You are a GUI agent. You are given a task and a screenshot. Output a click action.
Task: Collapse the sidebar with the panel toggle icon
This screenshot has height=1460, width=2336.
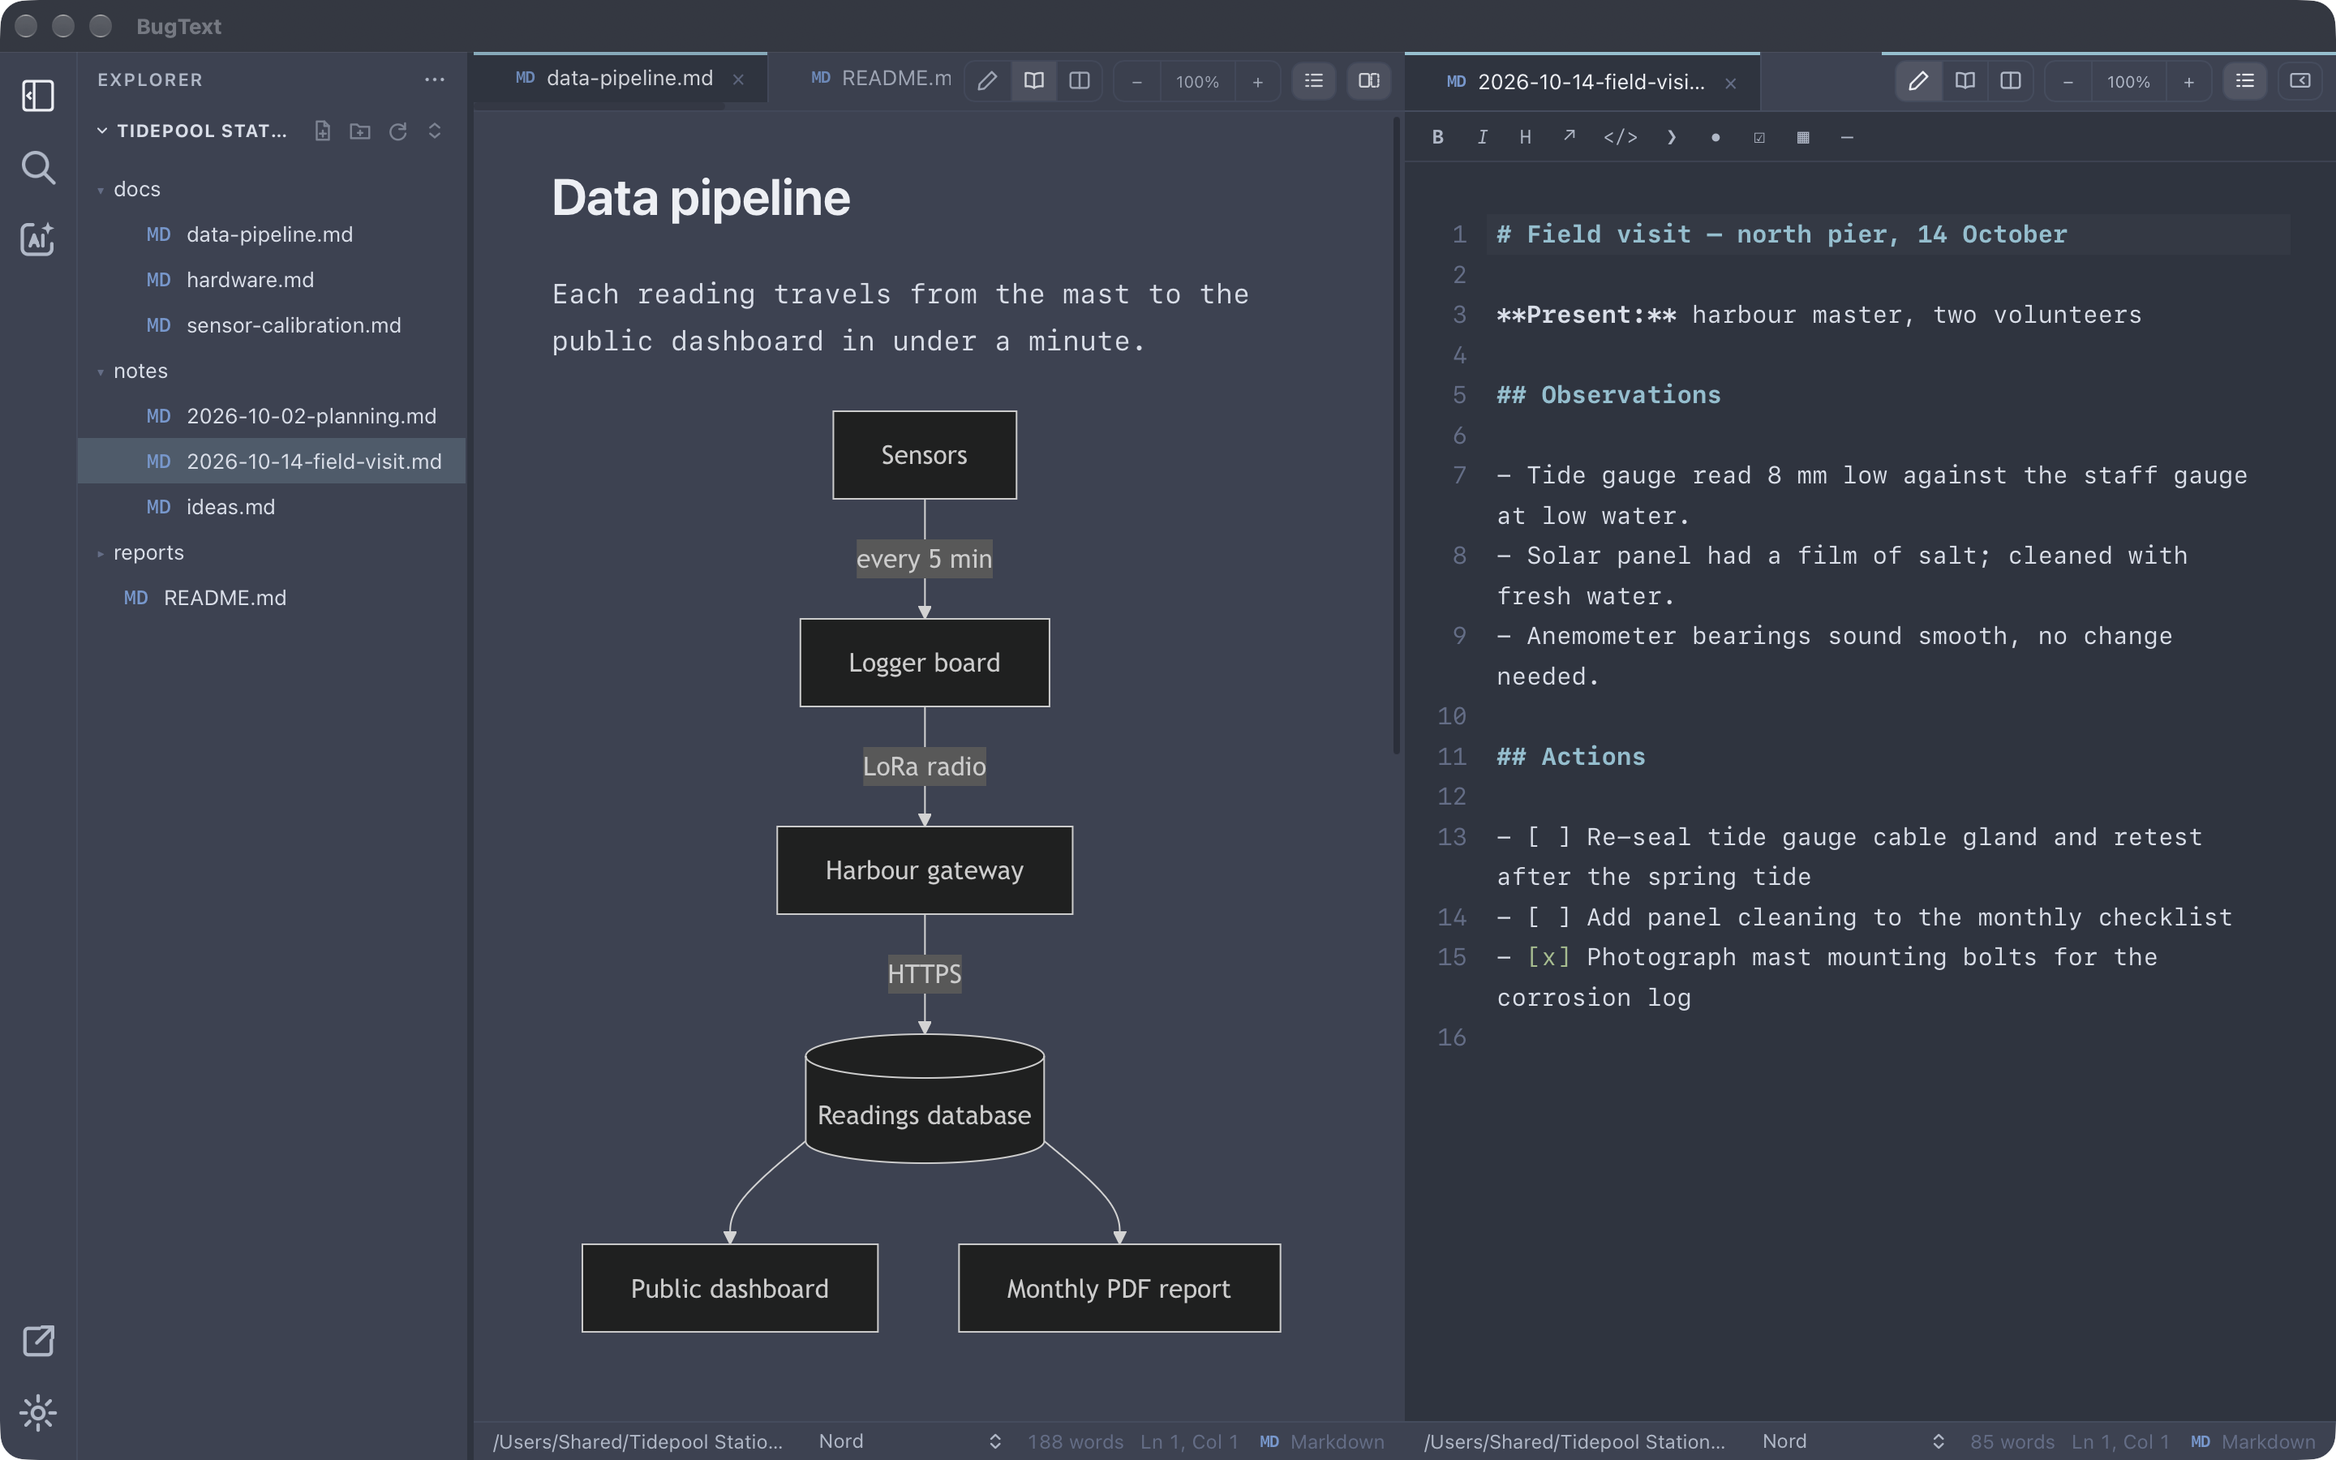(x=37, y=96)
